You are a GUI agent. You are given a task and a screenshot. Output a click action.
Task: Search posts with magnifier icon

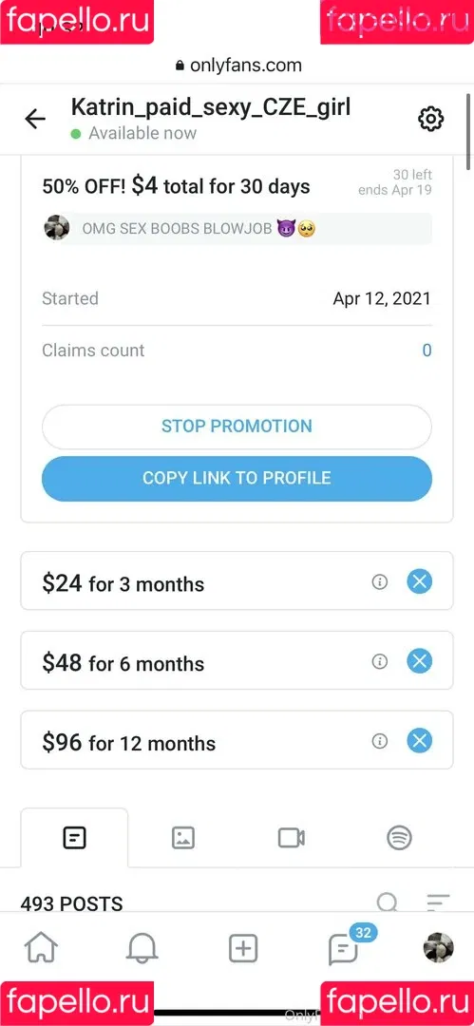(x=388, y=903)
